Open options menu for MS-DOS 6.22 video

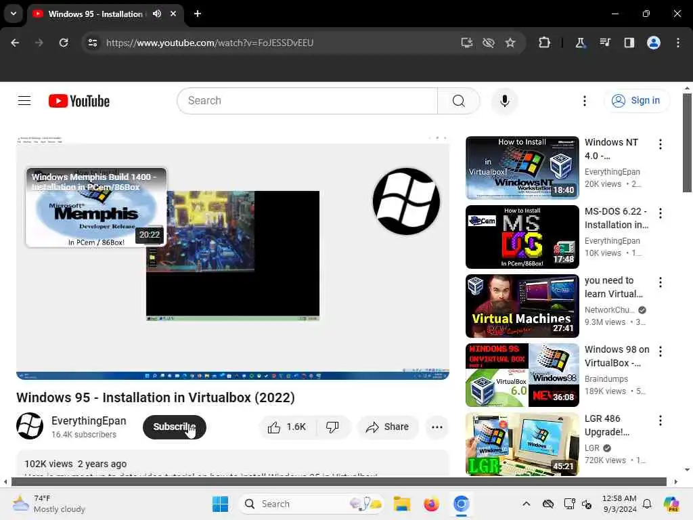tap(661, 213)
